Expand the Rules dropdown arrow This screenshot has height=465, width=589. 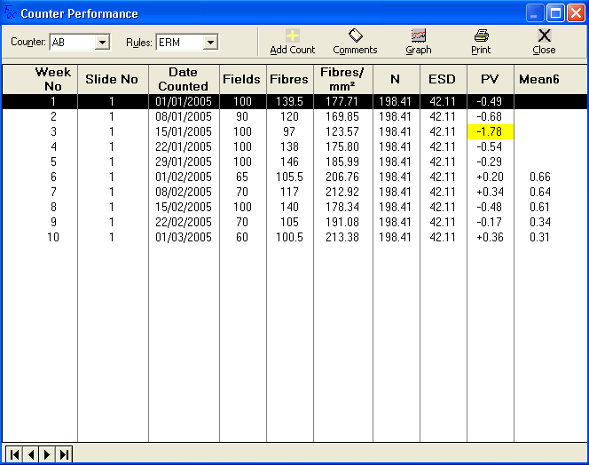211,42
